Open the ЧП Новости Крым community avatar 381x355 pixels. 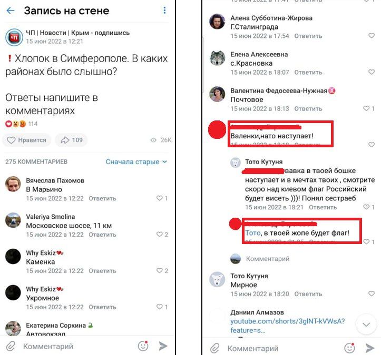click(14, 37)
